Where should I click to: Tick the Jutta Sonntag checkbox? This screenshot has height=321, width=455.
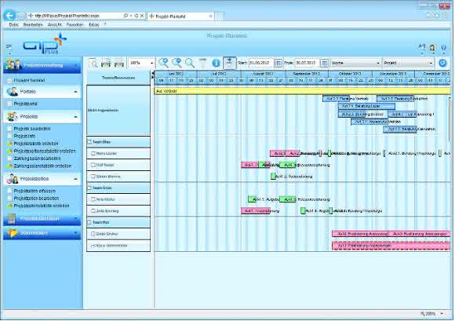(x=93, y=210)
